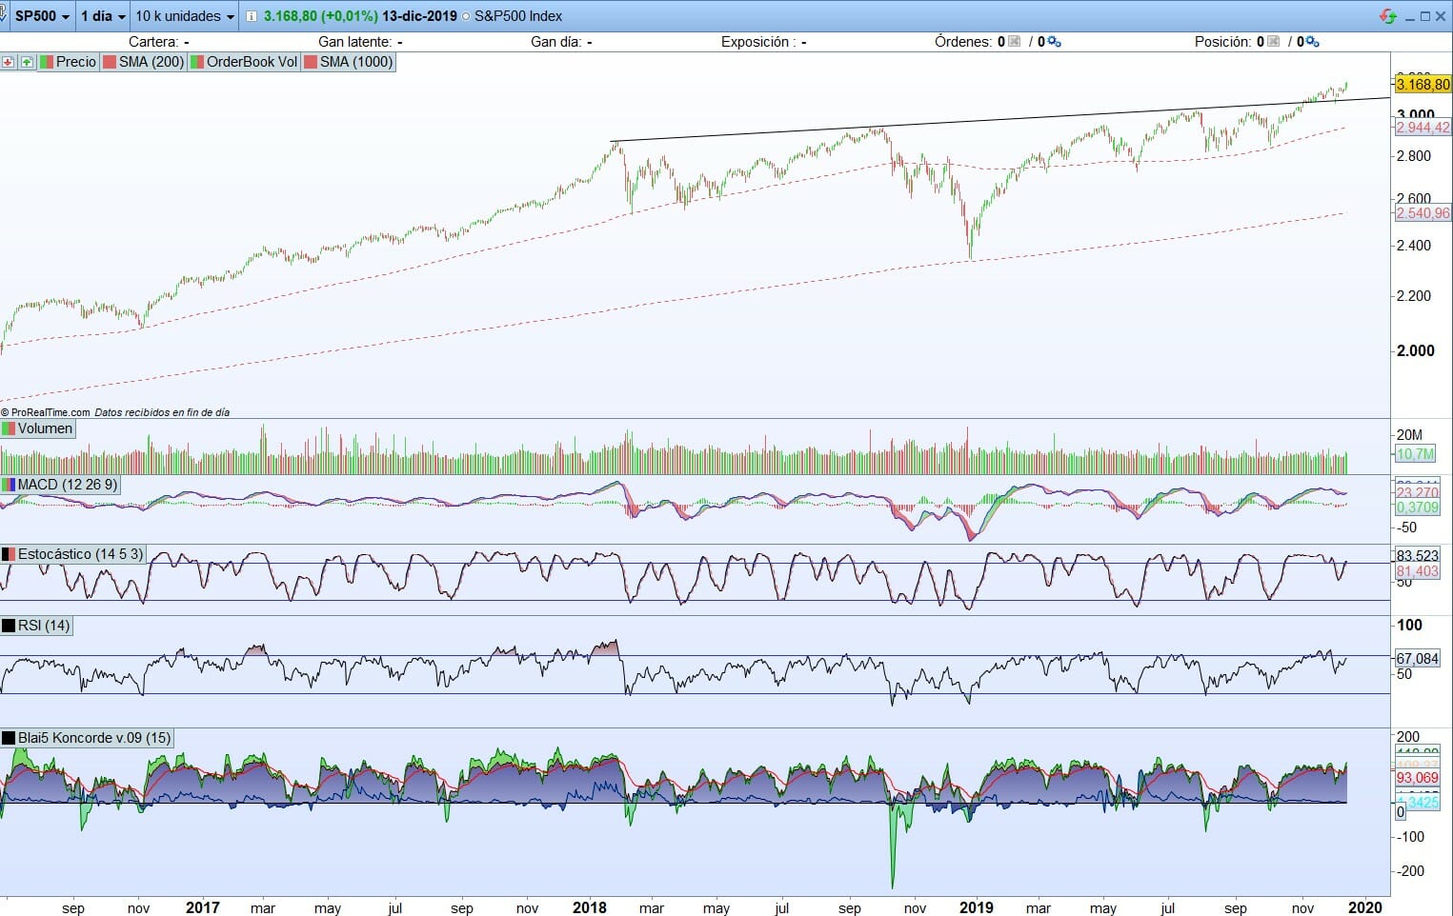Image resolution: width=1453 pixels, height=916 pixels.
Task: Toggle the OrderBook Vol indicator label
Action: pyautogui.click(x=244, y=62)
